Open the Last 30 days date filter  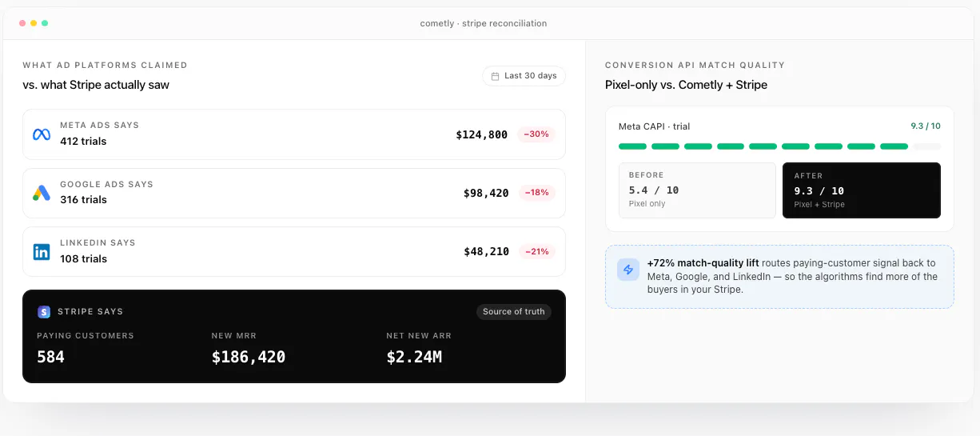click(x=524, y=76)
